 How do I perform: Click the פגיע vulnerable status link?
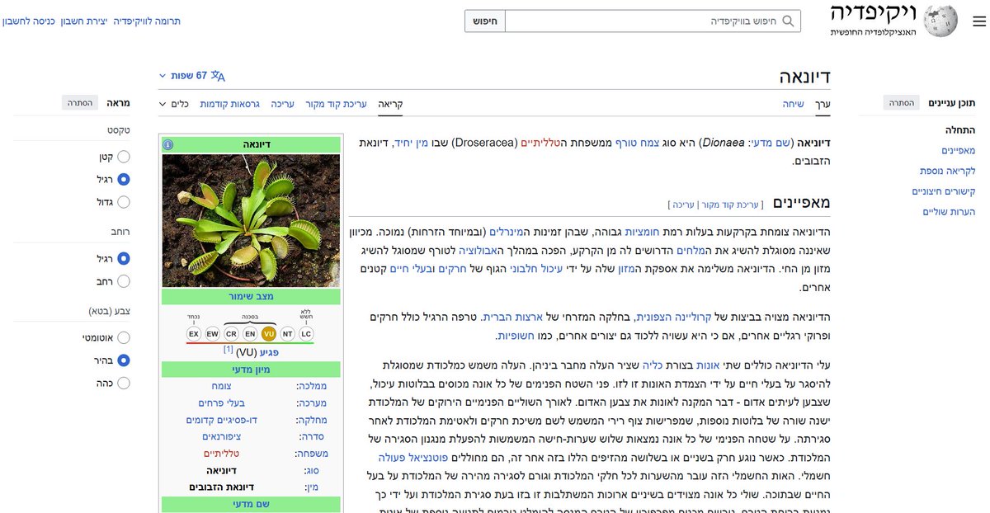click(269, 352)
